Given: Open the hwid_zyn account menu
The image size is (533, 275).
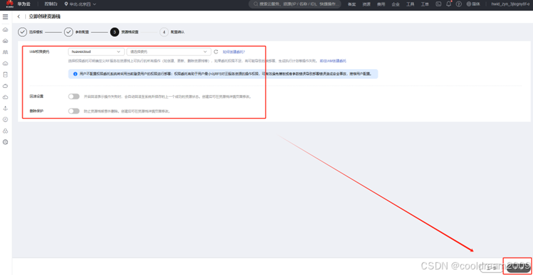Looking at the screenshot, I should 510,4.
